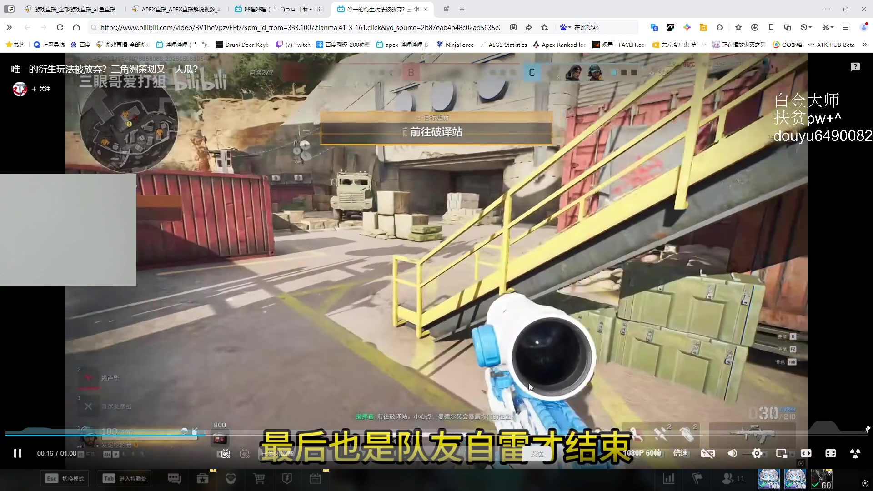Screen dimensions: 873x491
Task: Open history clock dropdown
Action: tap(806, 27)
